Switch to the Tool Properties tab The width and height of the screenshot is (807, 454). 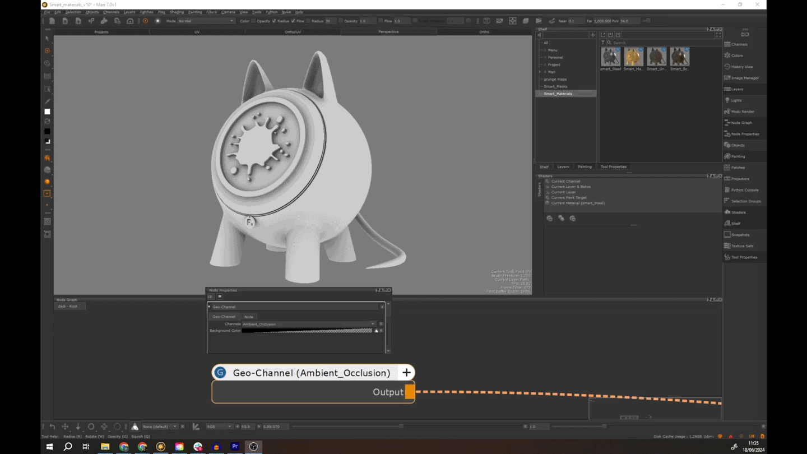point(613,166)
